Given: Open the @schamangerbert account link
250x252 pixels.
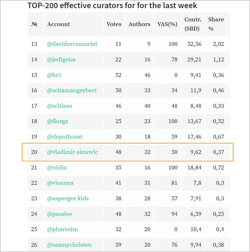Looking at the screenshot, I should 72,90.
